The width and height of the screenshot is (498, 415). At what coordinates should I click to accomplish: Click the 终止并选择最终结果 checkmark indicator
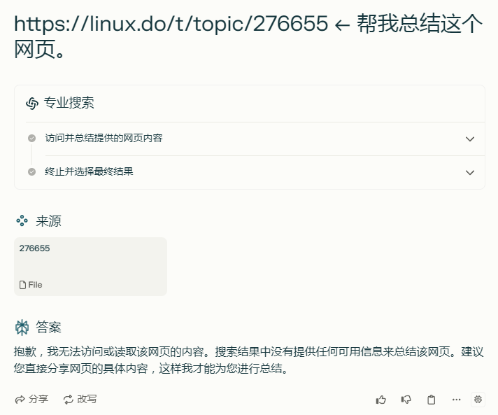coord(31,171)
